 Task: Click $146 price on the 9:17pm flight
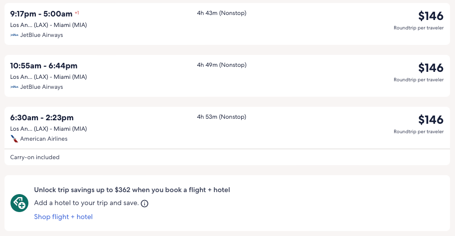point(430,16)
